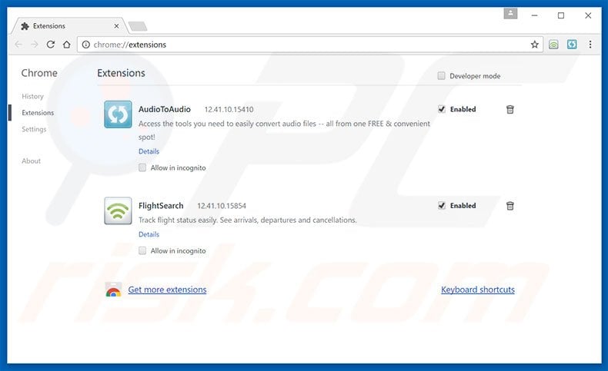Click the back navigation arrow
Screen dimensions: 608x371
tap(18, 45)
